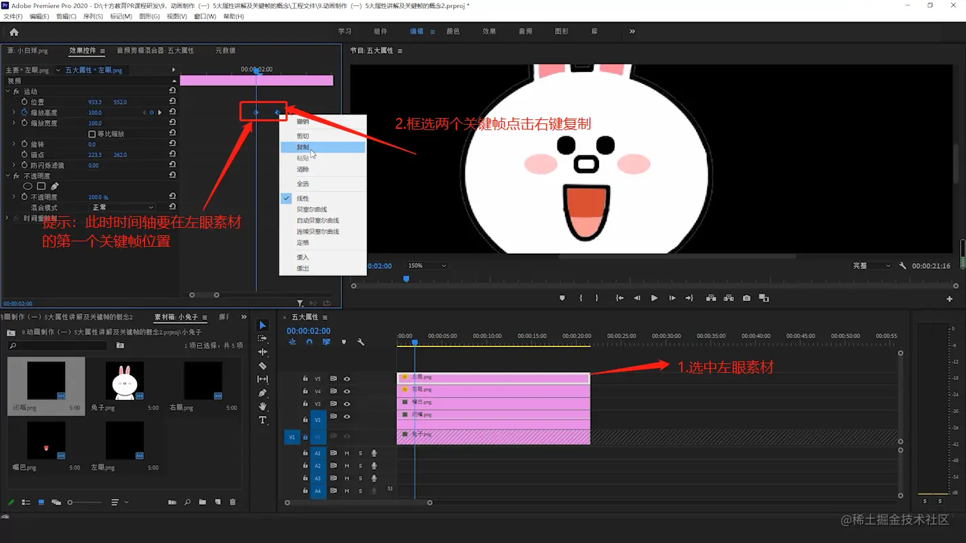Click the 右眼.png clip in timeline
This screenshot has height=543, width=966.
point(493,390)
